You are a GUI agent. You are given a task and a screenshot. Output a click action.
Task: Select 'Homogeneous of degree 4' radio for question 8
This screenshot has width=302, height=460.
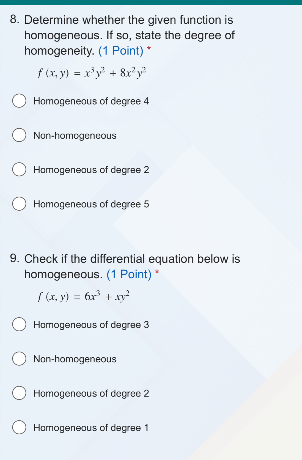pos(19,101)
